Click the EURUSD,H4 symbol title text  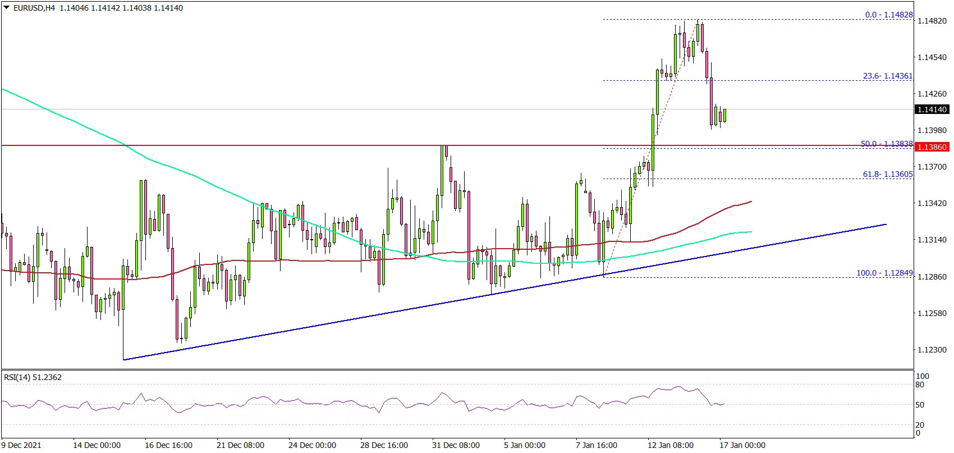tap(35, 8)
